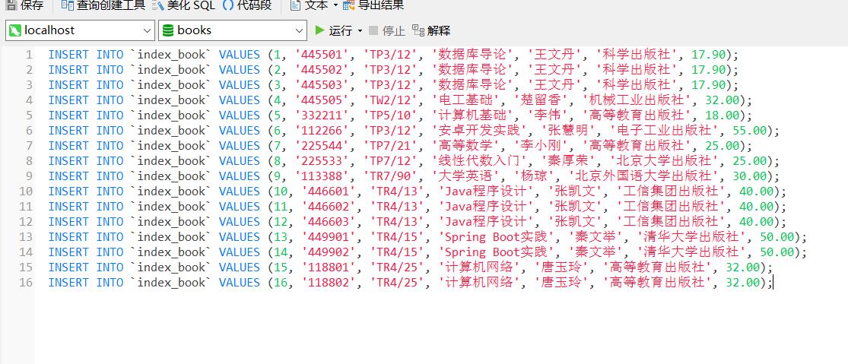The height and width of the screenshot is (364, 848).
Task: Click the code 'TR7/90' in the editor
Action: [391, 176]
